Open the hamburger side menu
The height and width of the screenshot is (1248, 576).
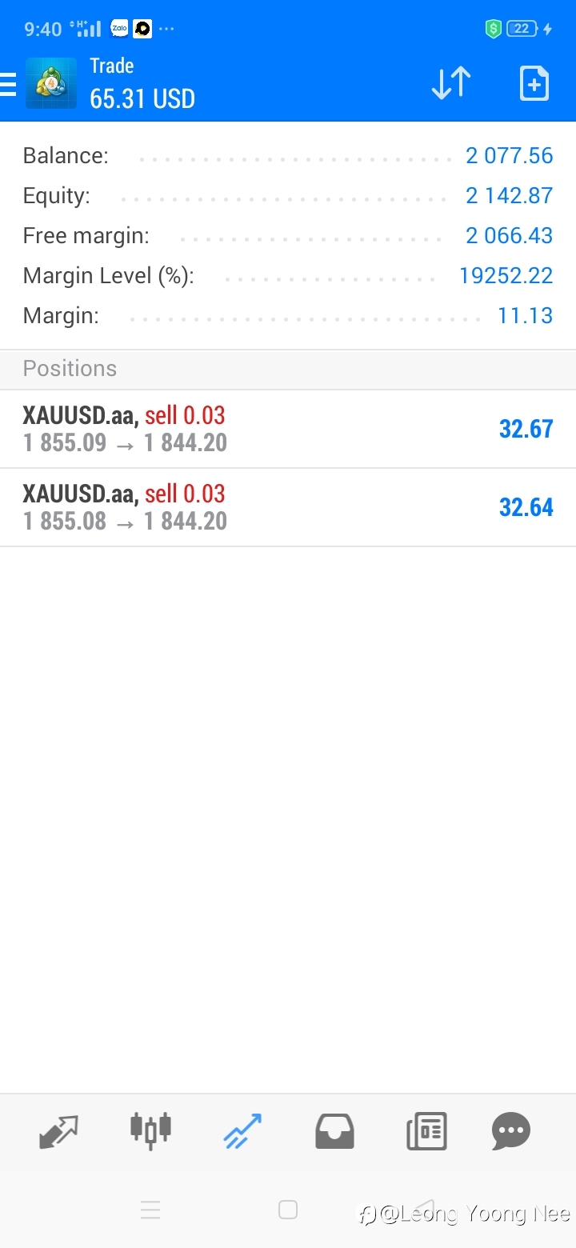coord(8,84)
